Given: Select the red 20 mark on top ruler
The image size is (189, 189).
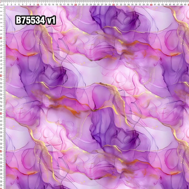Looking at the screenshot, I should [76, 4].
